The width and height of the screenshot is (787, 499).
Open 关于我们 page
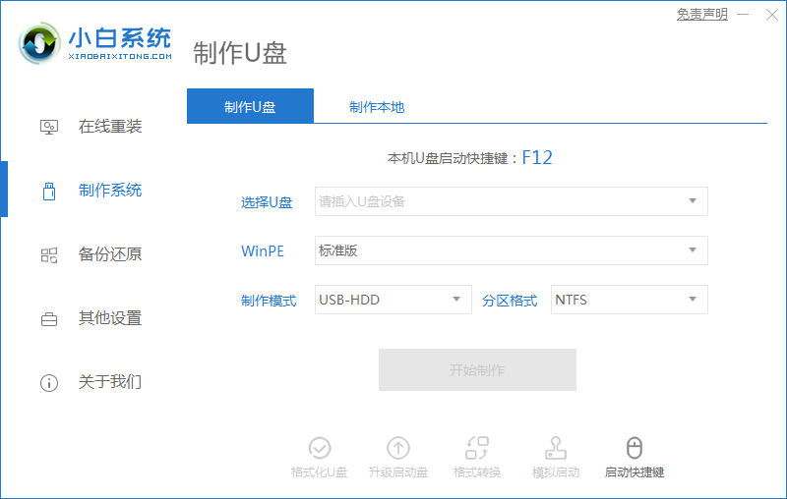[110, 382]
